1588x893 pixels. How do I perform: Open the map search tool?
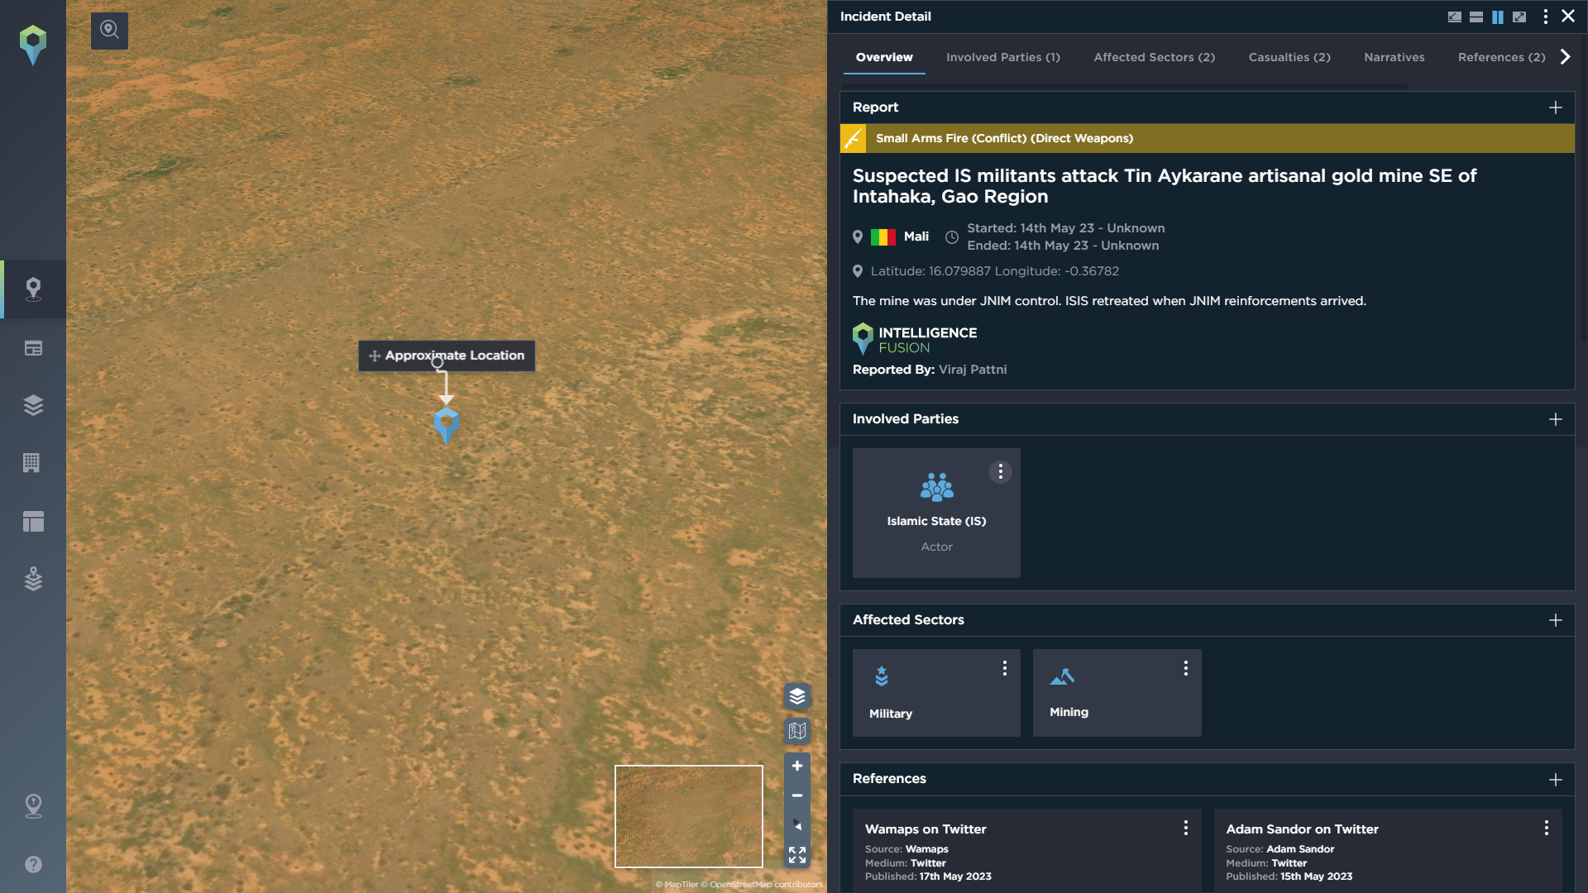click(x=109, y=31)
